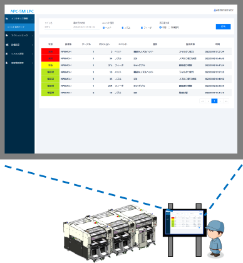Select the highlighted blue sidebar submenu item

tap(19, 27)
